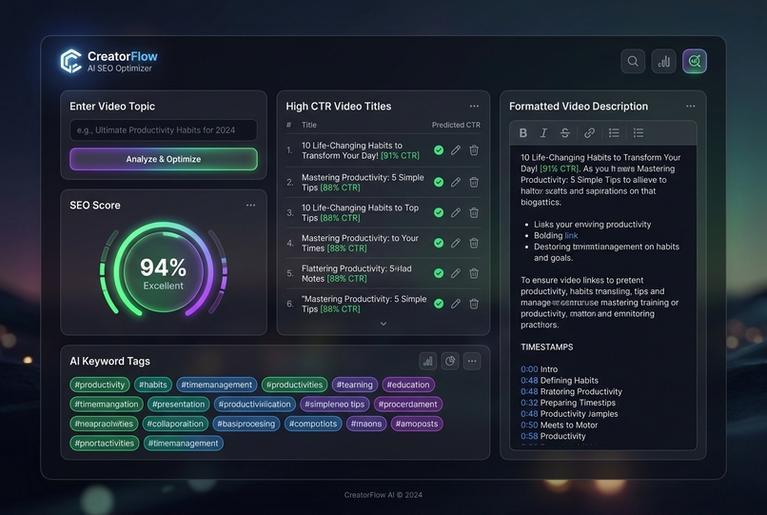This screenshot has height=515, width=767.
Task: Select the #maons tag
Action: (x=366, y=424)
